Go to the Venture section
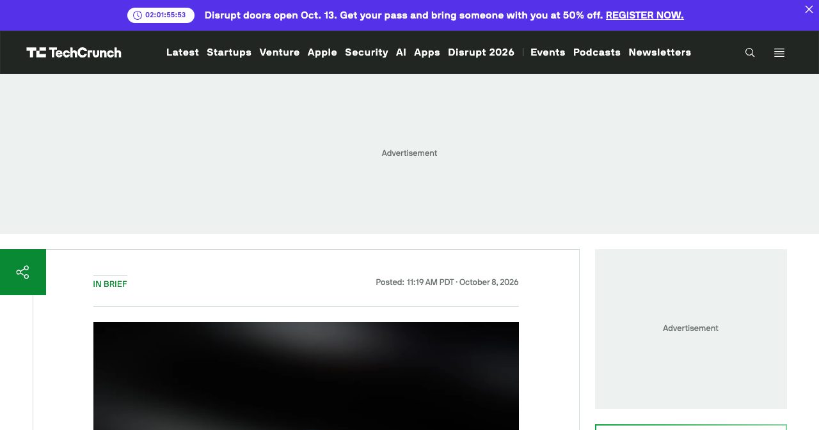The image size is (819, 430). 280,52
